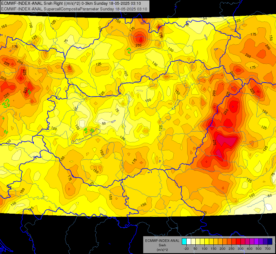This screenshot has height=254, width=276.
Task: Click ECMWF-INDEX-ANAL label in the legend
Action: click(162, 241)
